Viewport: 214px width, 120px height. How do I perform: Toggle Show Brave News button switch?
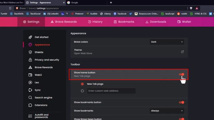182,119
